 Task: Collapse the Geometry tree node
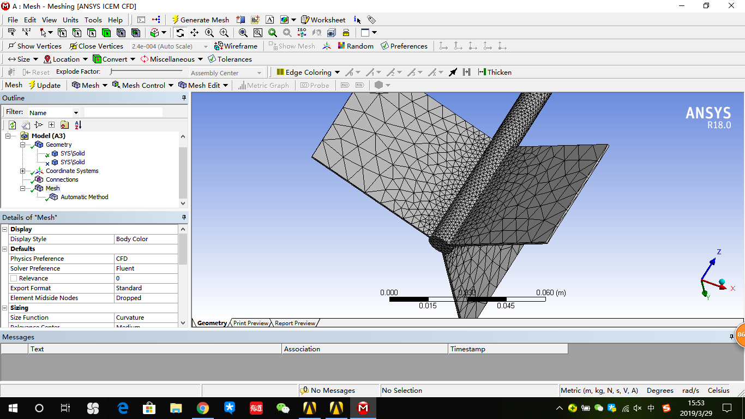[x=22, y=145]
